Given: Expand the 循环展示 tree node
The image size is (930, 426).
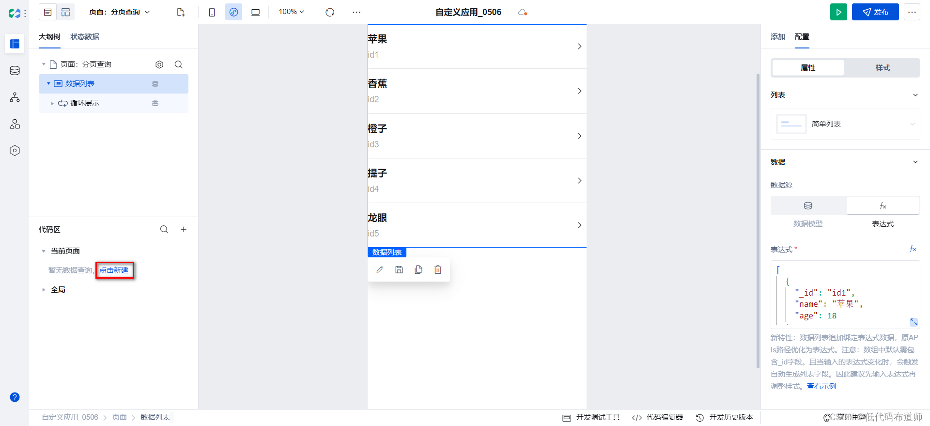Looking at the screenshot, I should [52, 103].
